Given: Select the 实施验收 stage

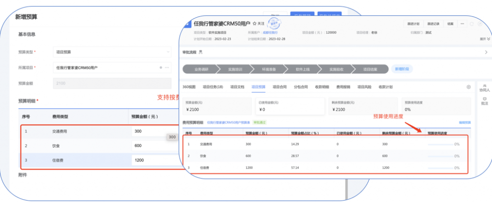Looking at the screenshot, I should tap(336, 69).
